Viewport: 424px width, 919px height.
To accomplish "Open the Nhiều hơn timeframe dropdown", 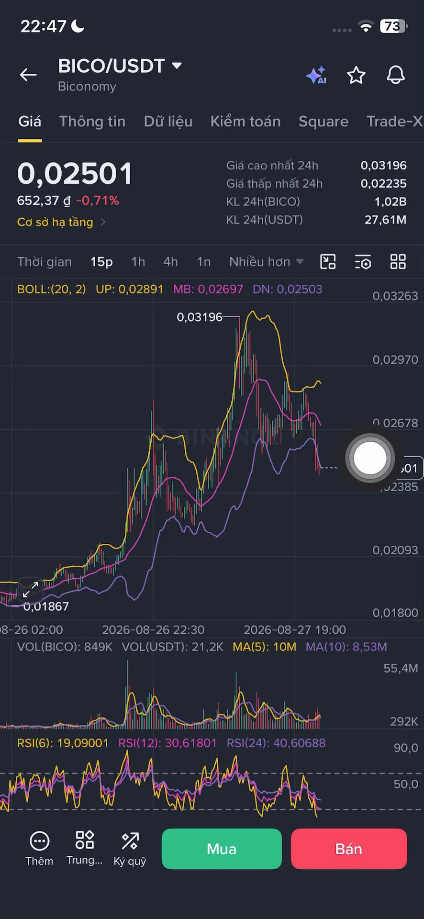I will [x=267, y=262].
